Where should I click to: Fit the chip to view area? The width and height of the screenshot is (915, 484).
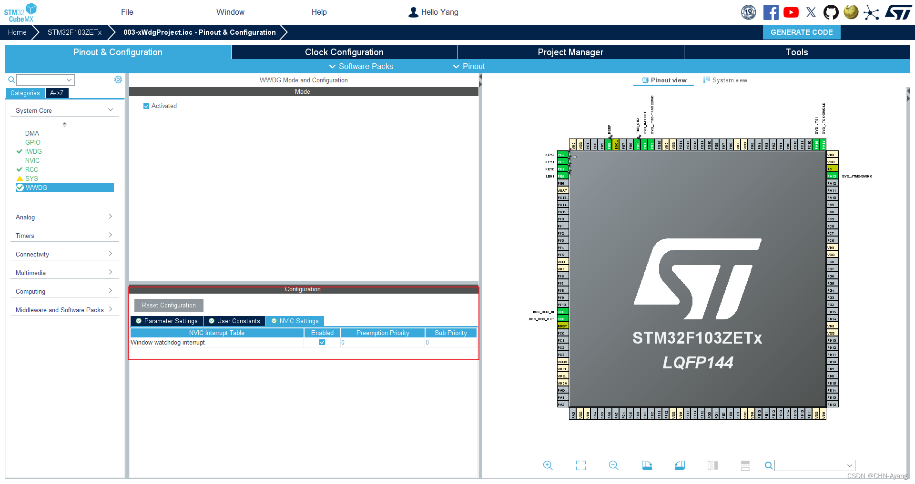[x=581, y=465]
